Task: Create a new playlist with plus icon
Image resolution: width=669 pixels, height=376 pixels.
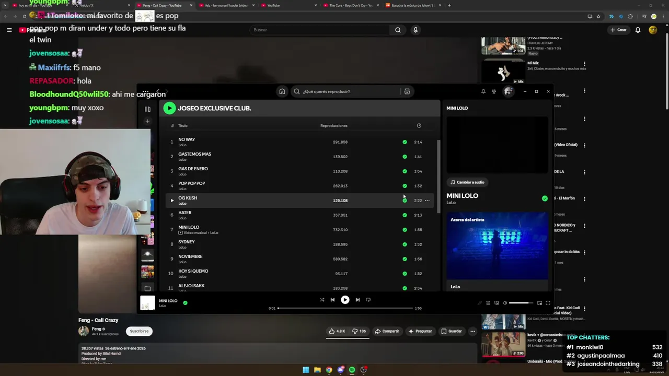Action: (x=147, y=121)
